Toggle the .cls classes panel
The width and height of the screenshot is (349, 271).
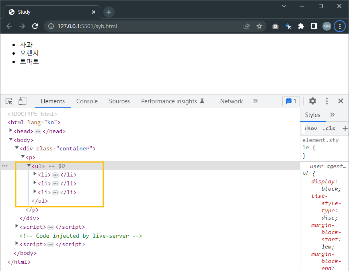tap(329, 128)
